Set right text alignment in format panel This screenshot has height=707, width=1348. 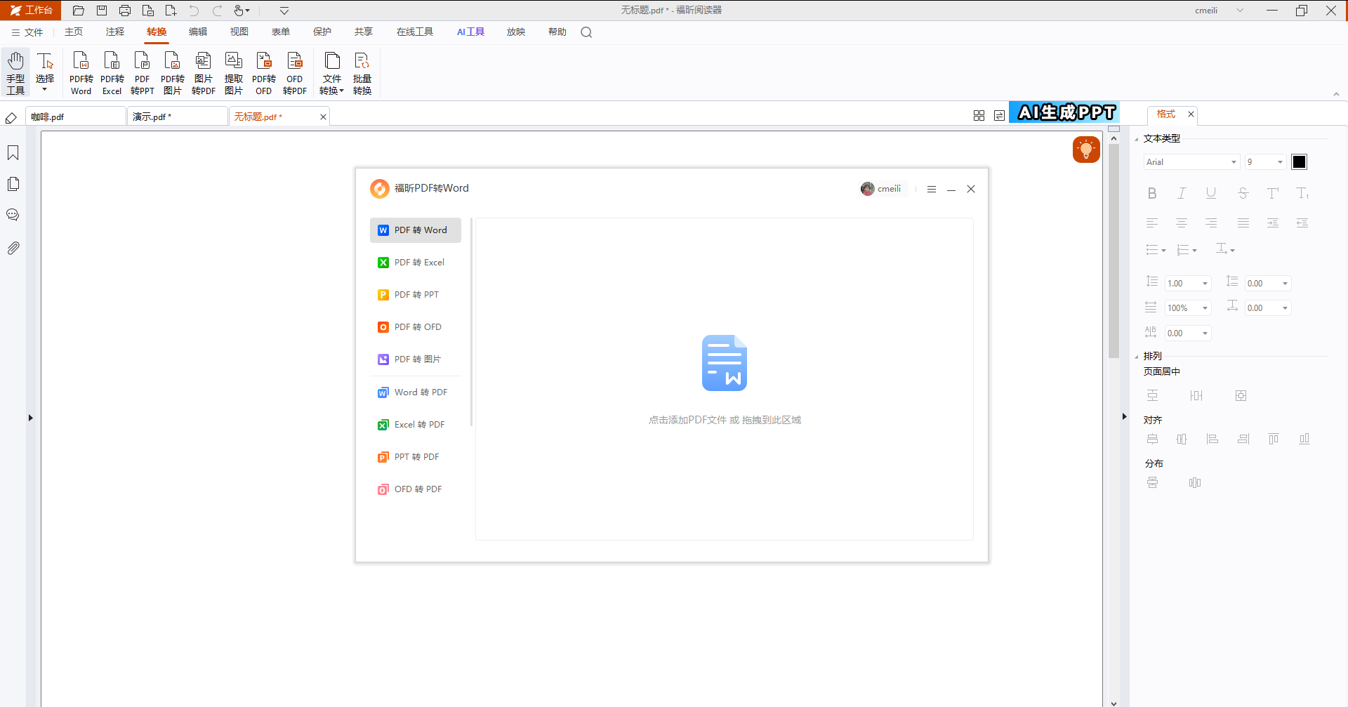[1211, 223]
